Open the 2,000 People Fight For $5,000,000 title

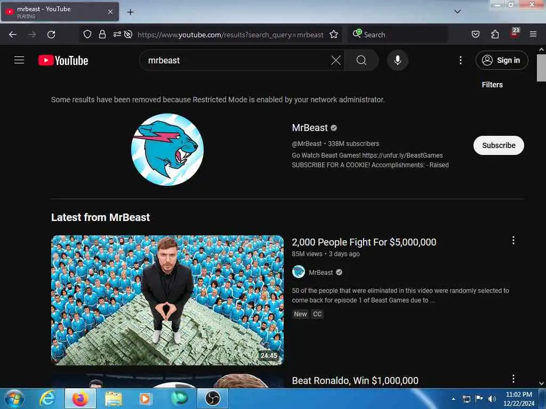tap(364, 242)
